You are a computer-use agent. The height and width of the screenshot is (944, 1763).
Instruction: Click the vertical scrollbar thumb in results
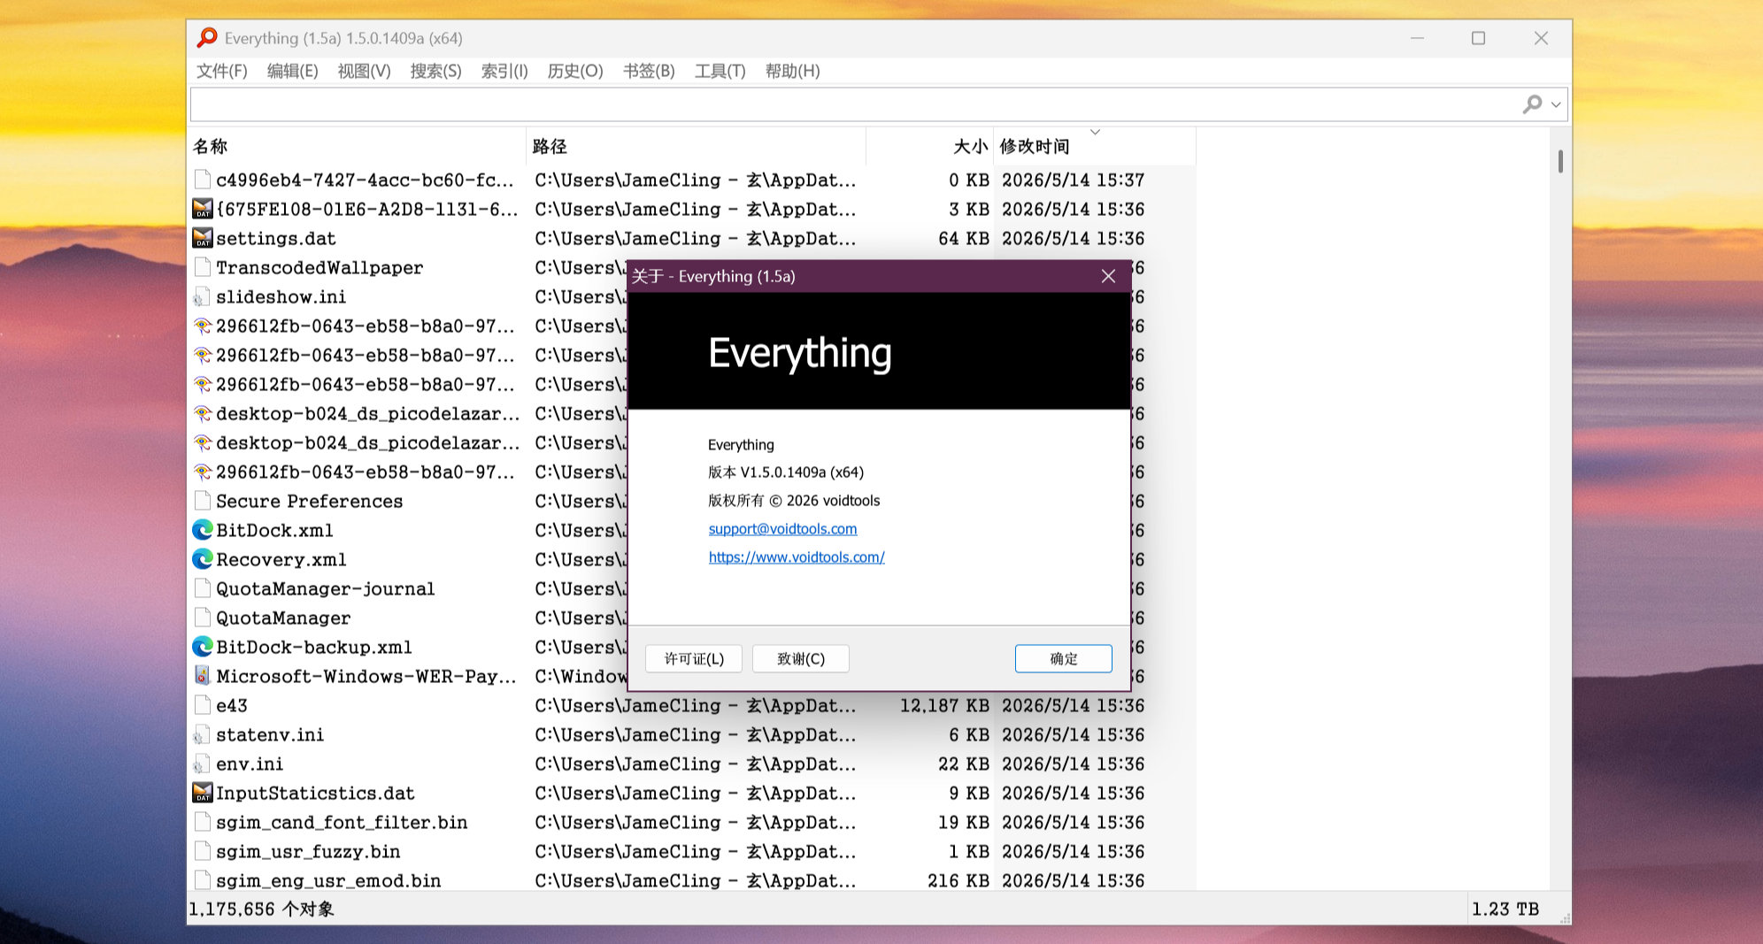tap(1560, 161)
